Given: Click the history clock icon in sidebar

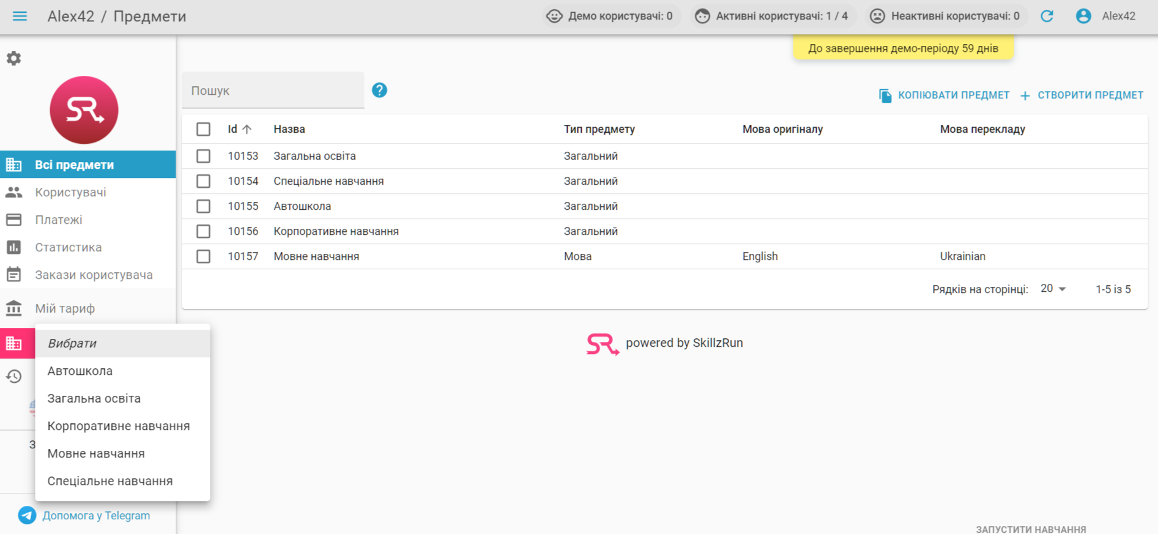Looking at the screenshot, I should [x=14, y=376].
